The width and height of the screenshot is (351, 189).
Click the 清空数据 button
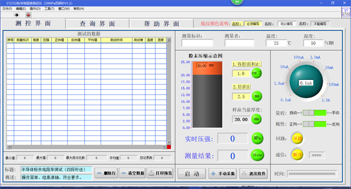pyautogui.click(x=132, y=173)
